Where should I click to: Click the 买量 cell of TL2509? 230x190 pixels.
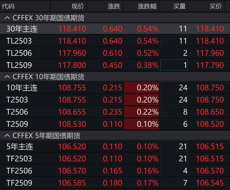174,65
